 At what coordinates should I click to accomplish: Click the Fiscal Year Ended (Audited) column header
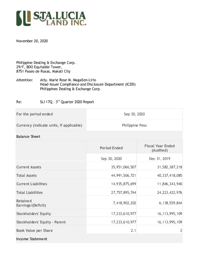160,148
